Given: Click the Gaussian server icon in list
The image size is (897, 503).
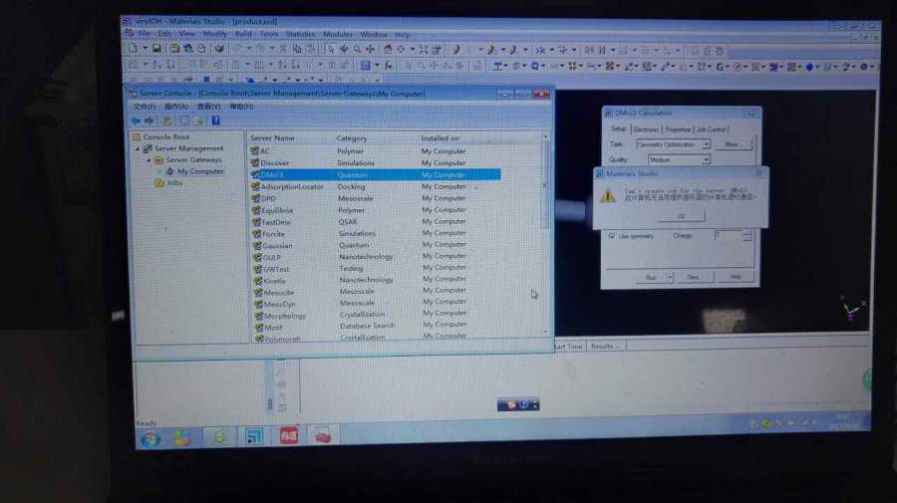Looking at the screenshot, I should [x=257, y=245].
